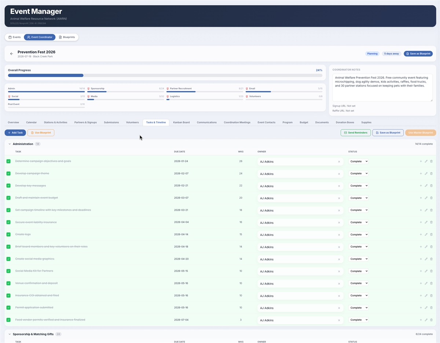The height and width of the screenshot is (343, 440).
Task: Collapse the Administration task section
Action: tap(10, 144)
